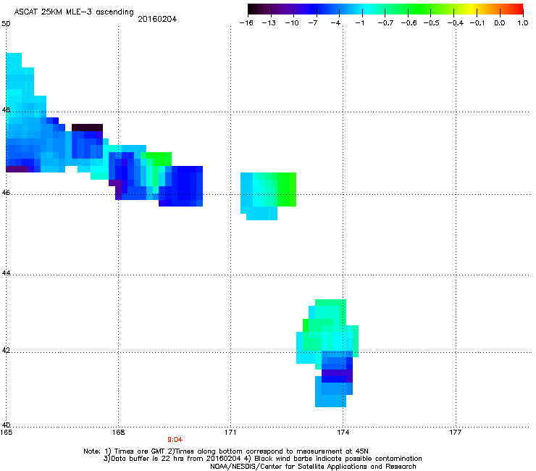Click the date label 20160204 in the title
The width and height of the screenshot is (536, 471).
click(157, 19)
